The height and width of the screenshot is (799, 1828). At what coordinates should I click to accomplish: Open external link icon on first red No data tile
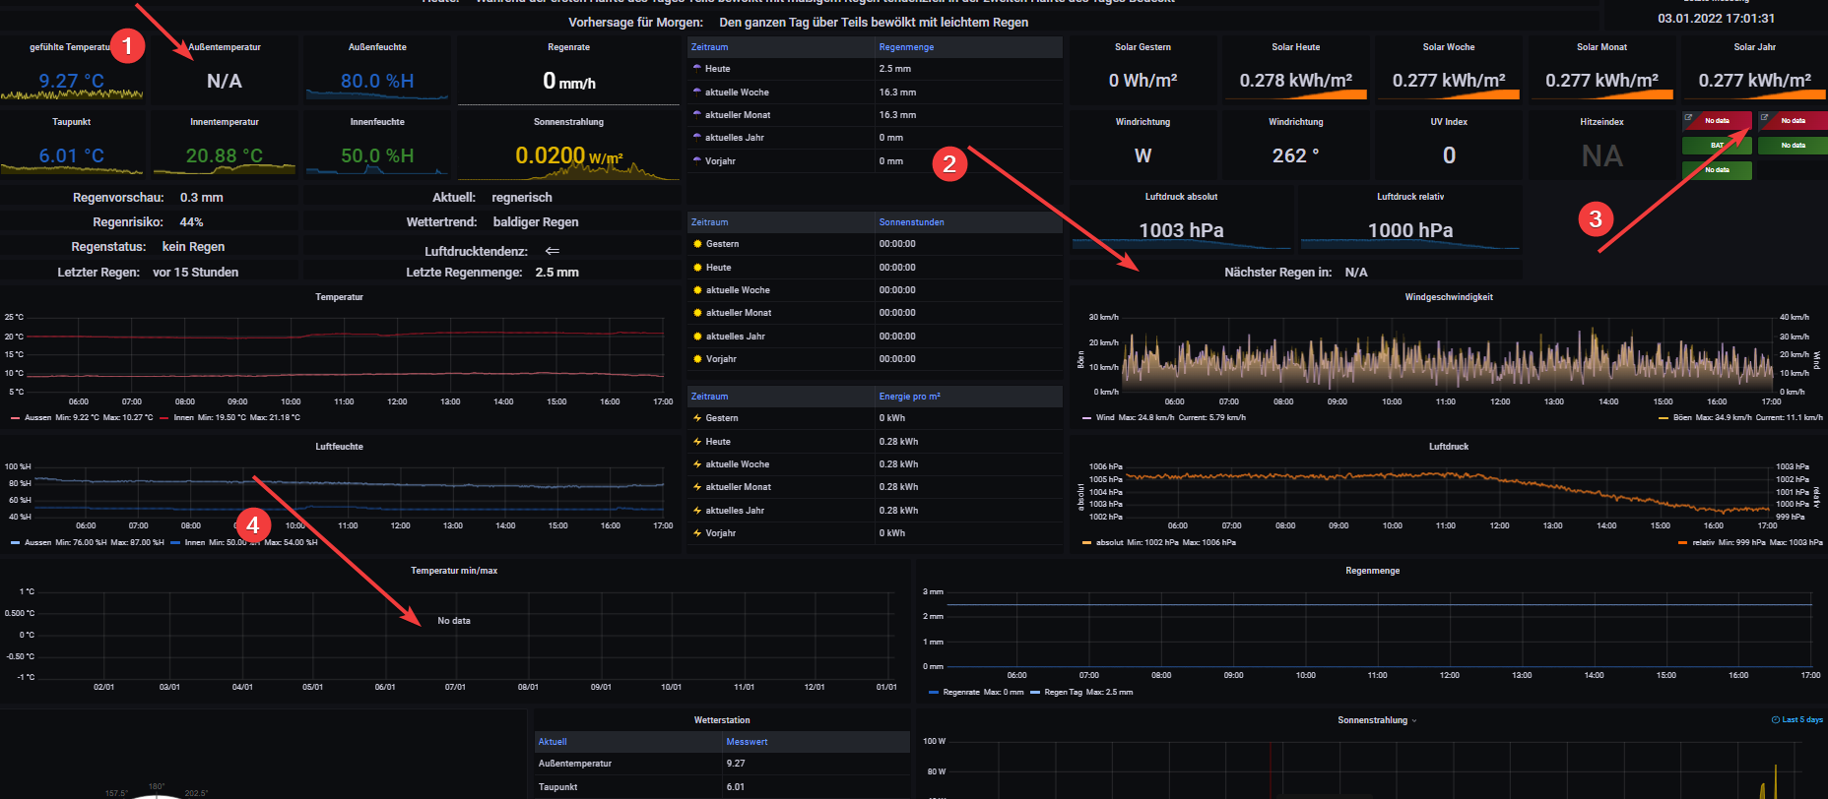click(1688, 118)
